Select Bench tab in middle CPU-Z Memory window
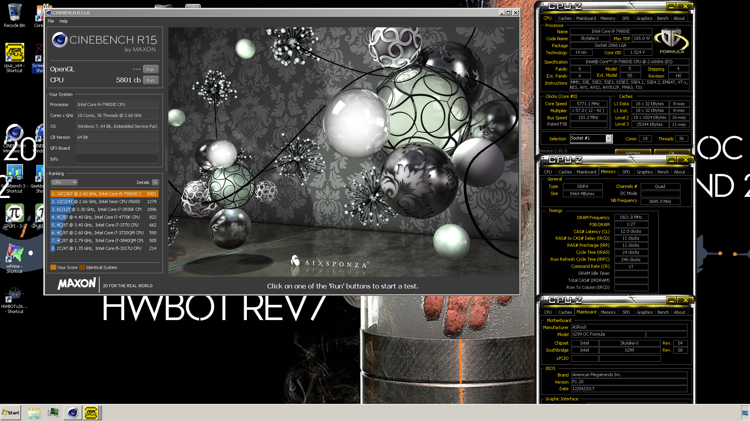This screenshot has height=421, width=750. (663, 172)
